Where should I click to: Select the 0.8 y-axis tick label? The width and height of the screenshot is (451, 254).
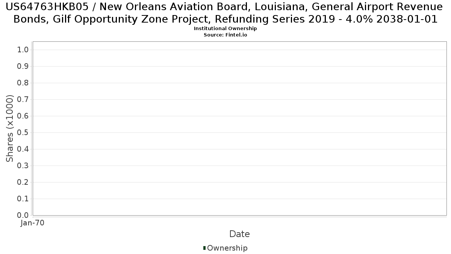pos(23,83)
